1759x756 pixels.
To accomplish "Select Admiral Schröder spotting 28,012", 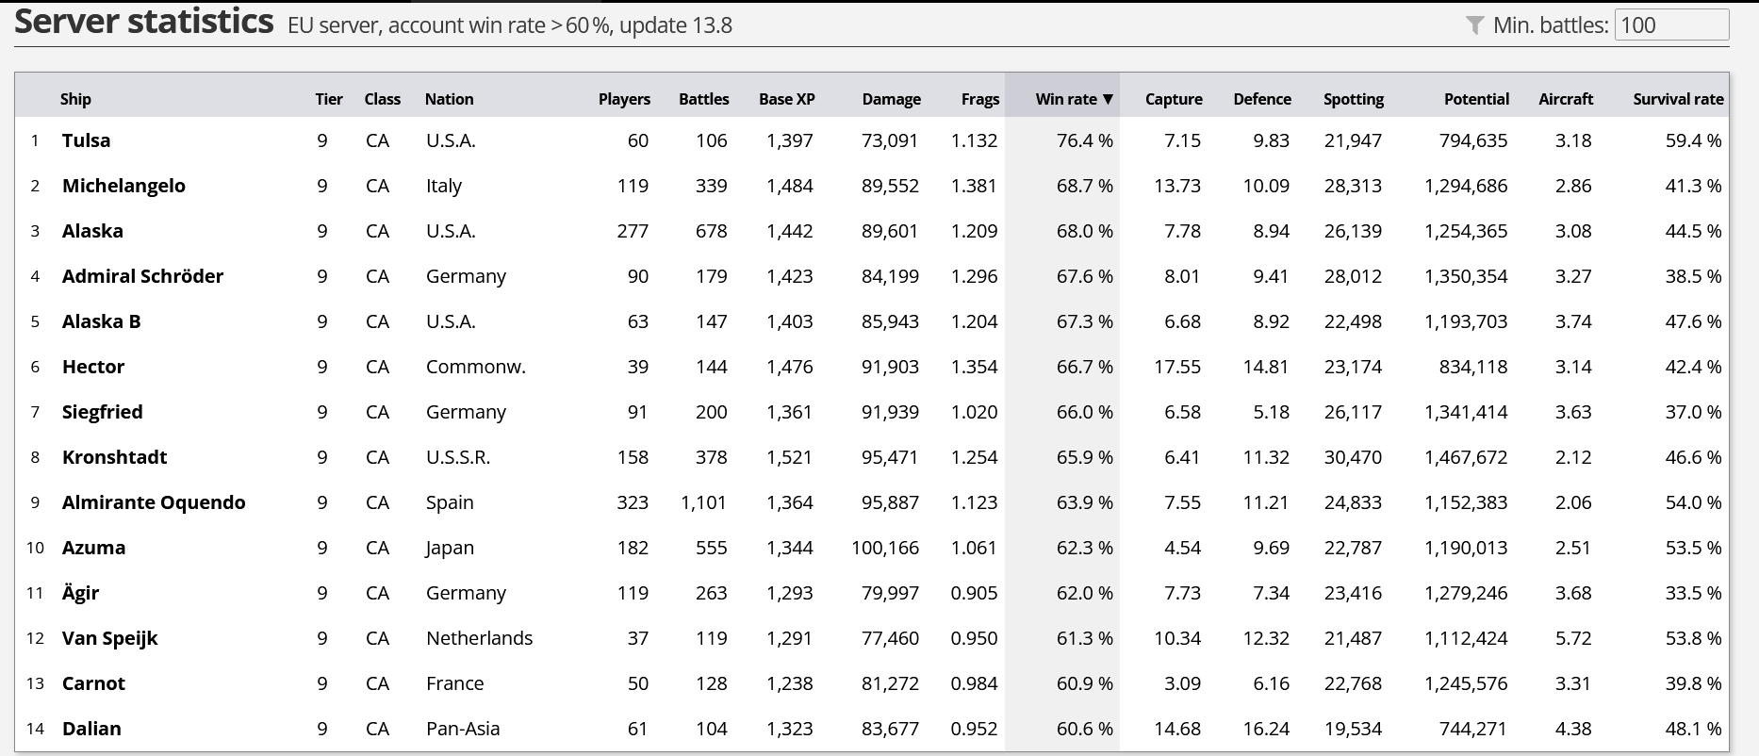I will point(1353,276).
